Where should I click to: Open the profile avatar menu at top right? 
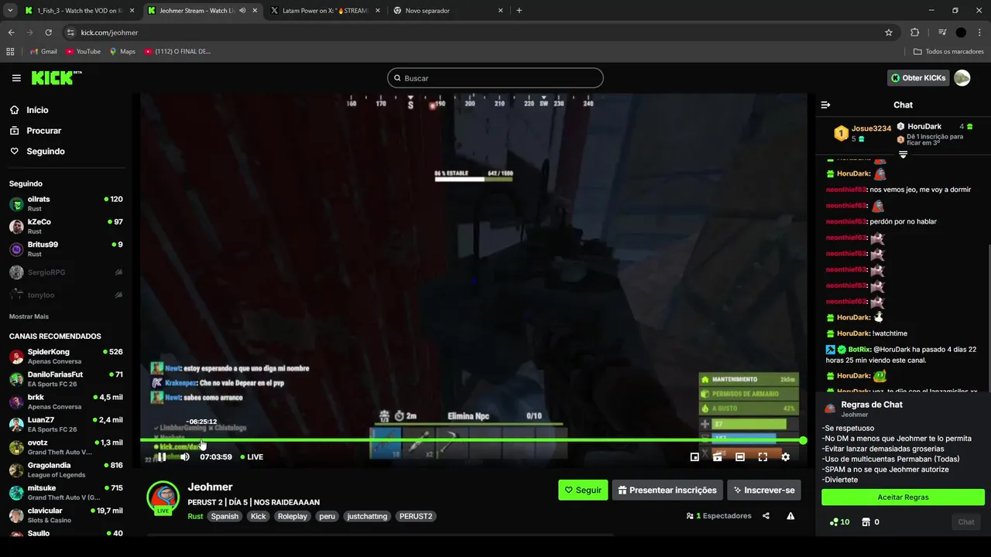(962, 78)
